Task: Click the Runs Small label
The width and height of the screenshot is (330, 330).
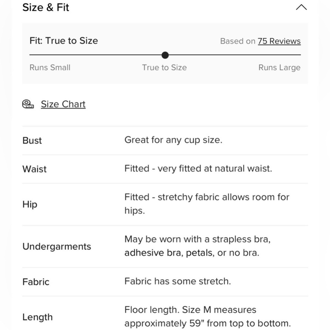Action: tap(50, 68)
